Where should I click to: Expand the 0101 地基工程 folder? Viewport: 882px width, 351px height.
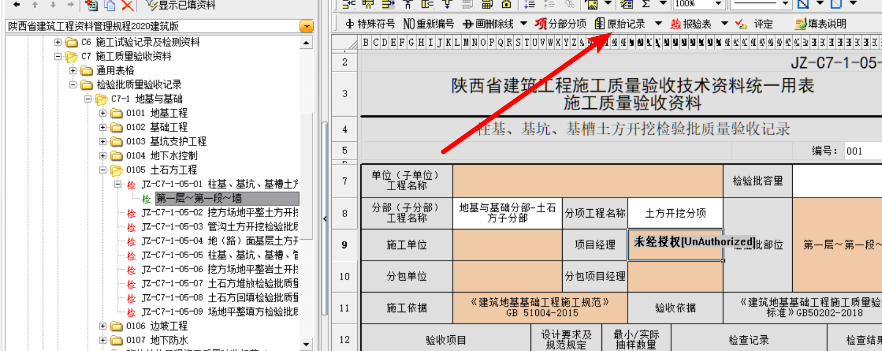click(x=103, y=113)
